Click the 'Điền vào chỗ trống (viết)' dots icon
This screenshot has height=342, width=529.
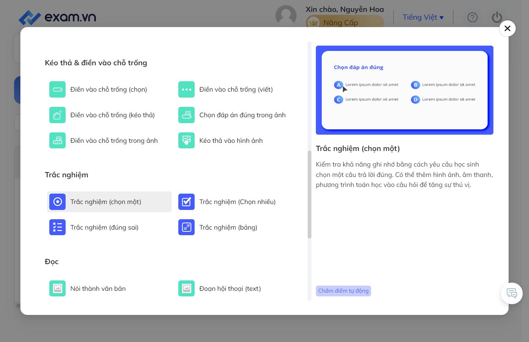(186, 89)
